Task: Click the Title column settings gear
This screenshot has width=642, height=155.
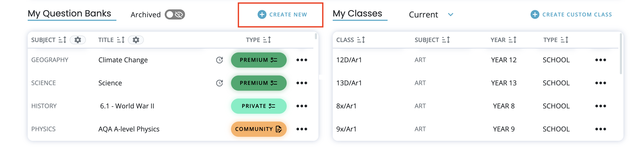Action: (136, 40)
